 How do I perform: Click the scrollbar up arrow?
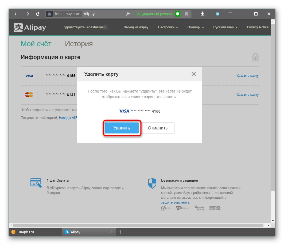273,22
